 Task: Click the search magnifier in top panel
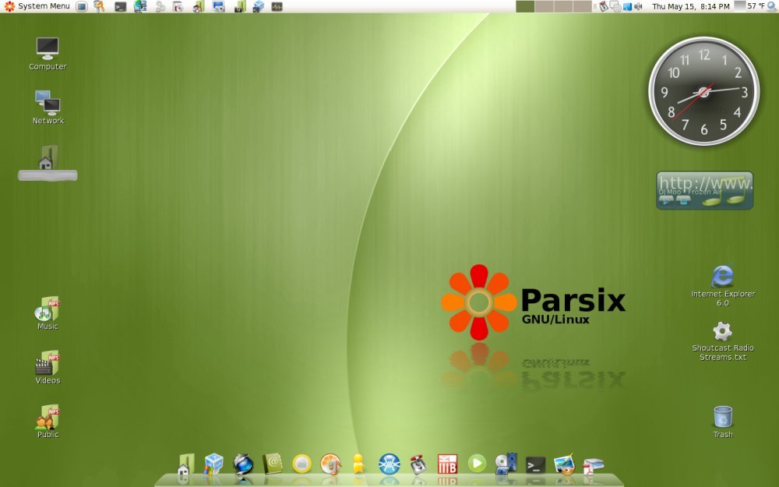[x=772, y=6]
